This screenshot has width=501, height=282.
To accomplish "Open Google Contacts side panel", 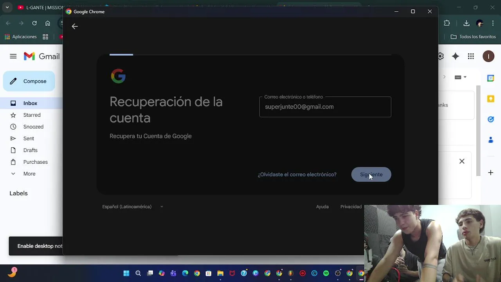I will coord(490,139).
